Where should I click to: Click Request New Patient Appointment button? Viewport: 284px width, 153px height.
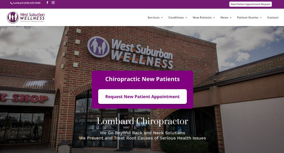[x=142, y=96]
